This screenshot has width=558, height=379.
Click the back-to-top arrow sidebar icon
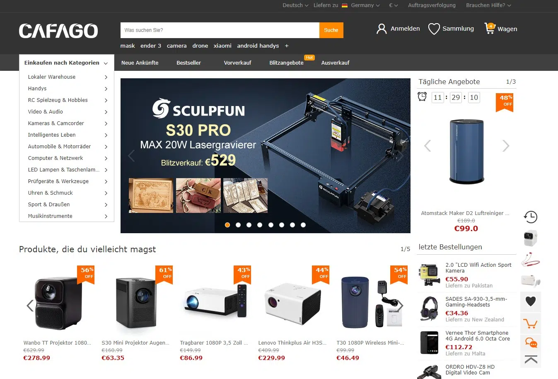coord(531,360)
